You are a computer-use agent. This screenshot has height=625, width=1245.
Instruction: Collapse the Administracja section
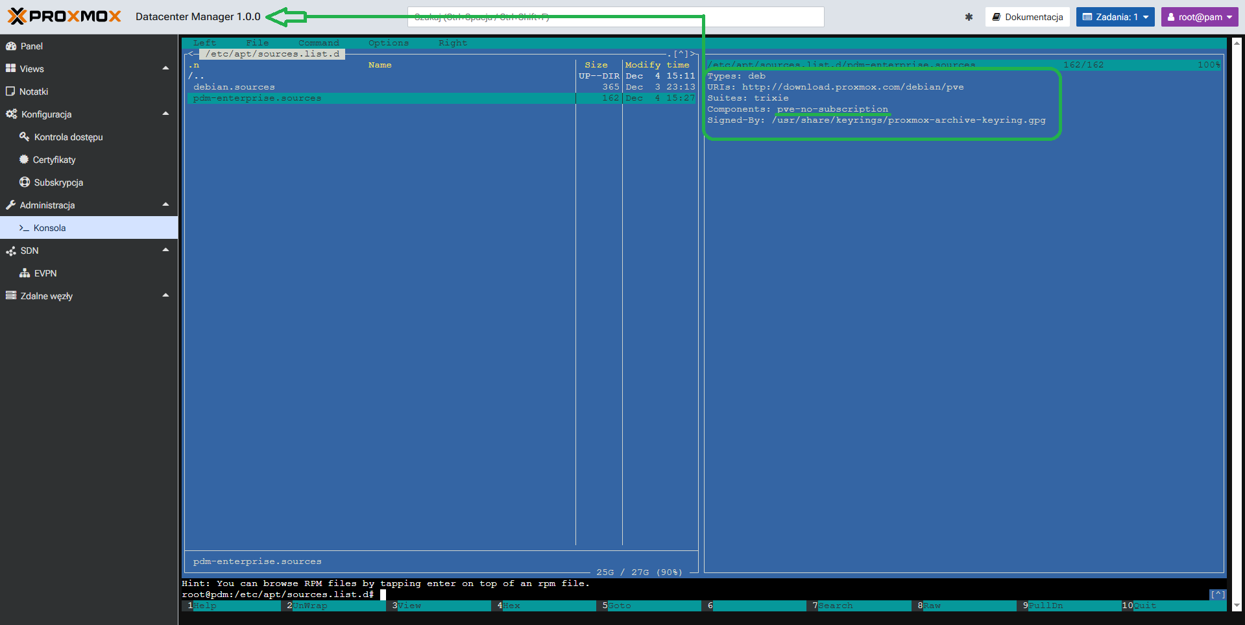[165, 204]
